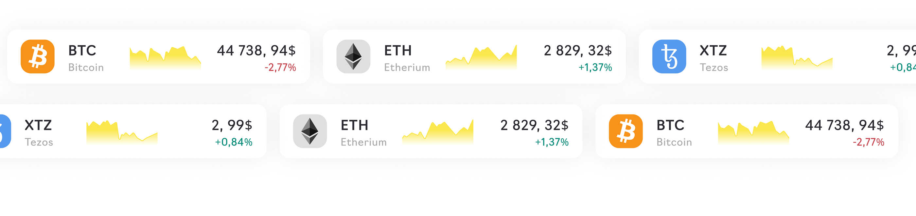The width and height of the screenshot is (916, 216).
Task: Click the orange Bitcoin icon in top row
Action: [x=38, y=56]
